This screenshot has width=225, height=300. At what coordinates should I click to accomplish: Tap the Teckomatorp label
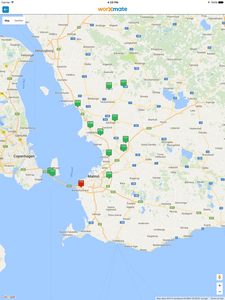pos(107,102)
